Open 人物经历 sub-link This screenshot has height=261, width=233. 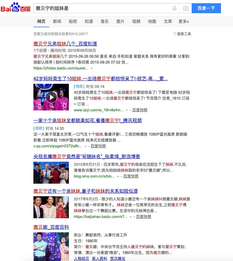pos(81,258)
